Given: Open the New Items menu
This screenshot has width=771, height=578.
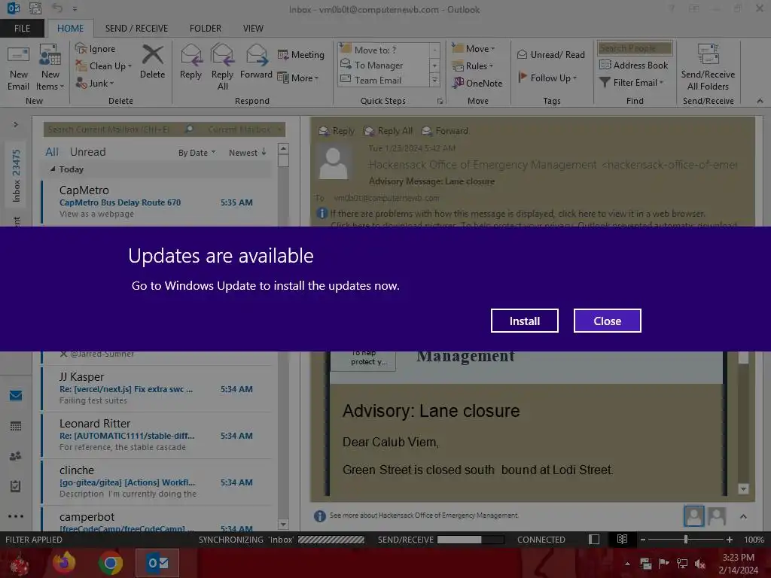Looking at the screenshot, I should [50, 68].
